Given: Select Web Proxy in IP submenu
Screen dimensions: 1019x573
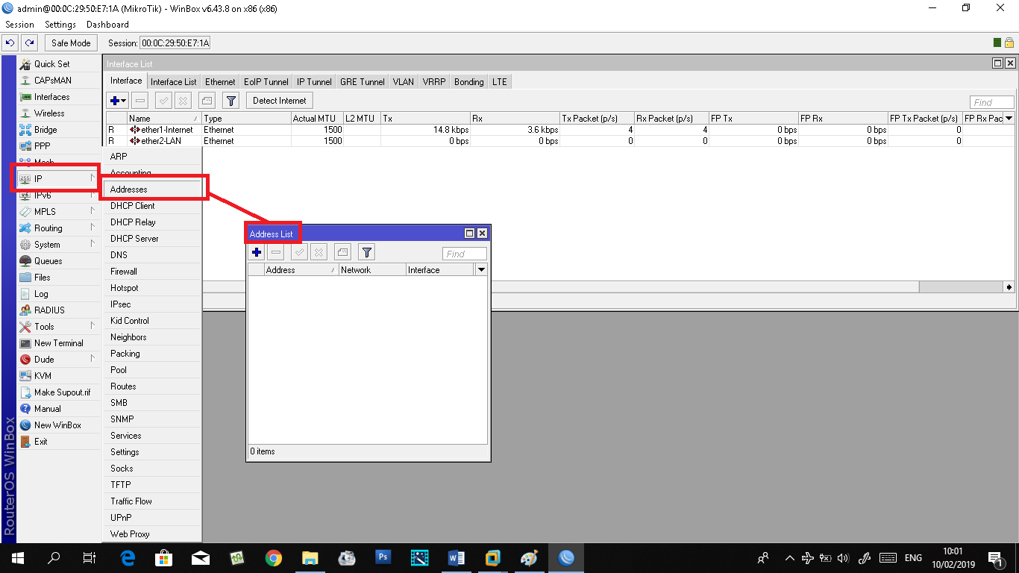Looking at the screenshot, I should (152, 534).
